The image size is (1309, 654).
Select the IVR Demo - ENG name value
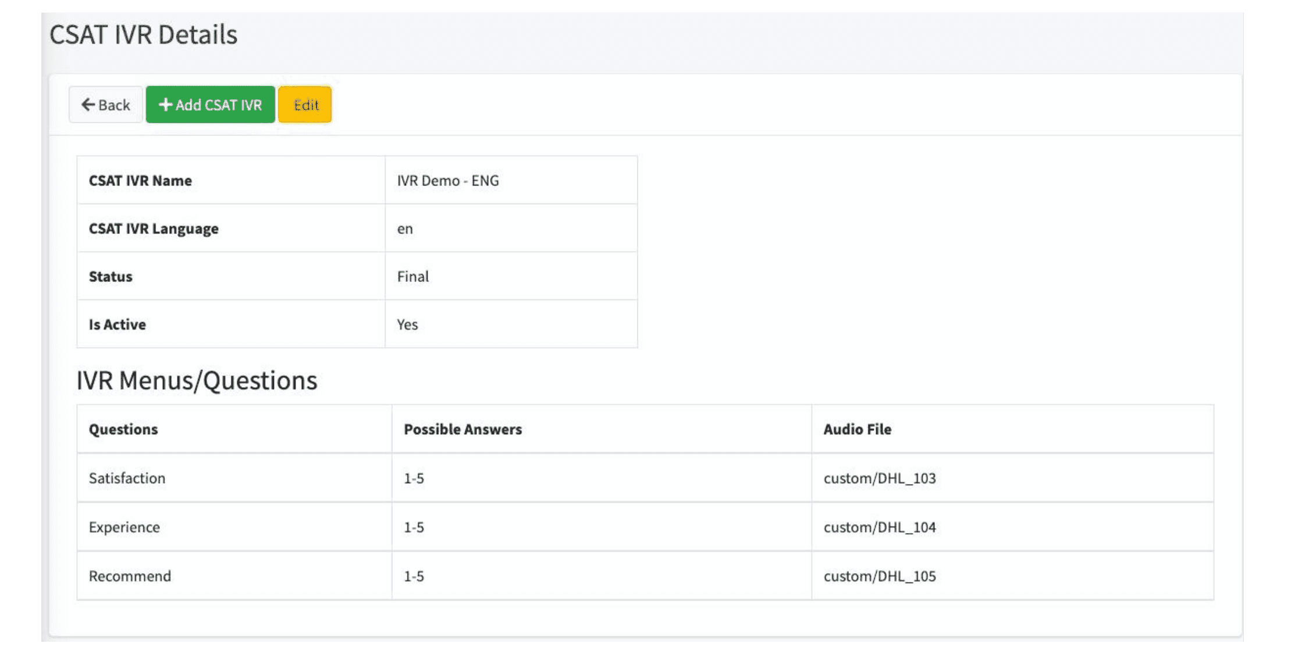[x=447, y=181]
